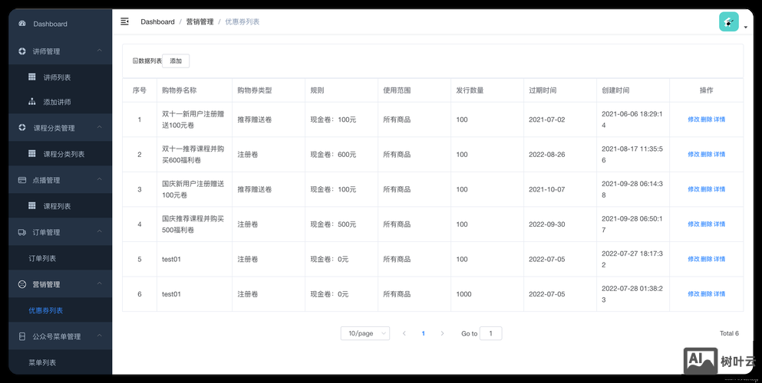Click 营销管理 in the breadcrumb
The height and width of the screenshot is (383, 762).
(200, 21)
